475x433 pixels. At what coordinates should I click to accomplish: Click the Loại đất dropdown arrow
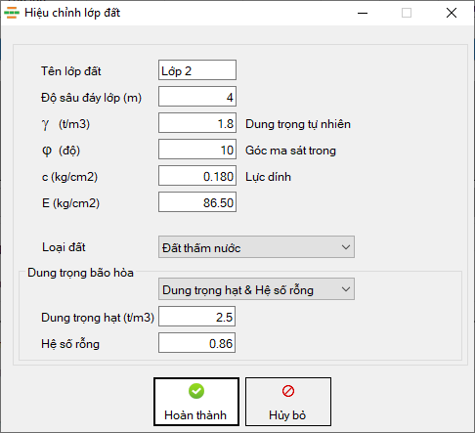point(346,247)
